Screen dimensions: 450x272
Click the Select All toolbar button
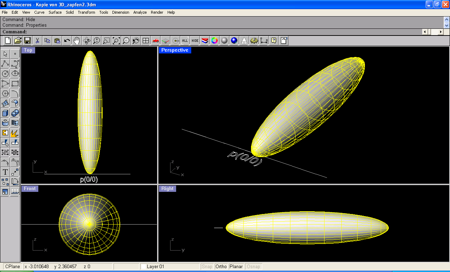point(185,41)
